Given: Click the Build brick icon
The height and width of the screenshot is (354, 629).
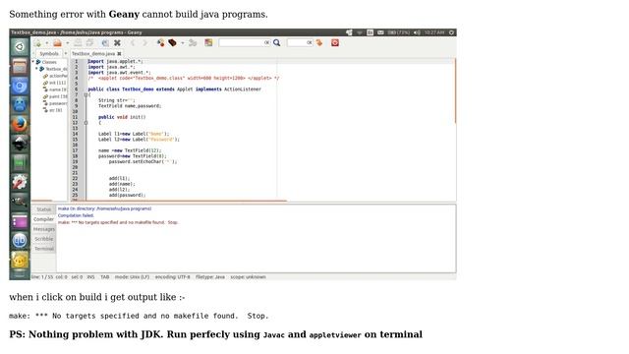Looking at the screenshot, I should 173,43.
